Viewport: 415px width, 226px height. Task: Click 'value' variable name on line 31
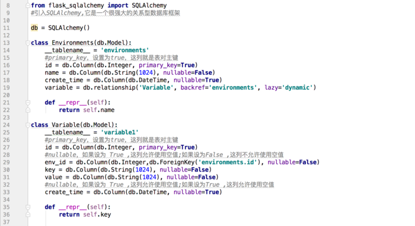pos(53,177)
